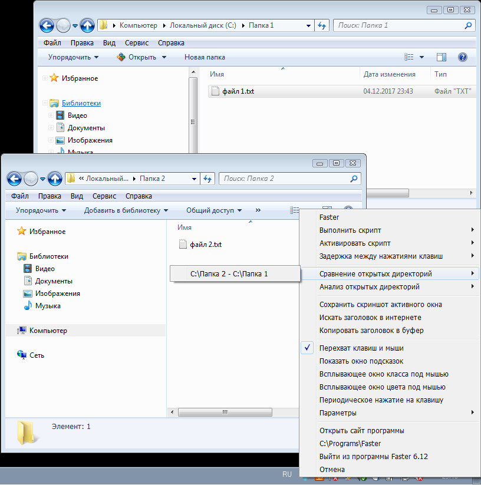Click horizontal scrollbar thumb in Папка 2 file pane
This screenshot has width=481, height=485.
point(225,412)
